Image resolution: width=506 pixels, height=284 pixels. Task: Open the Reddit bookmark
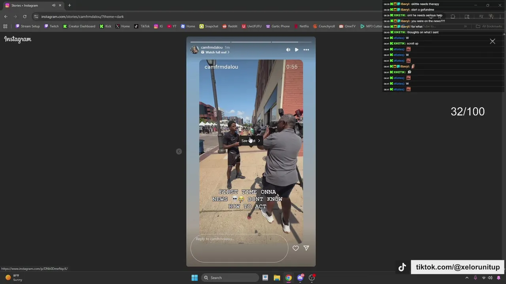230,26
